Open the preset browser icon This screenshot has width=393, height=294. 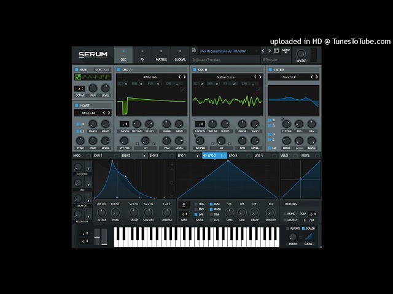(276, 51)
